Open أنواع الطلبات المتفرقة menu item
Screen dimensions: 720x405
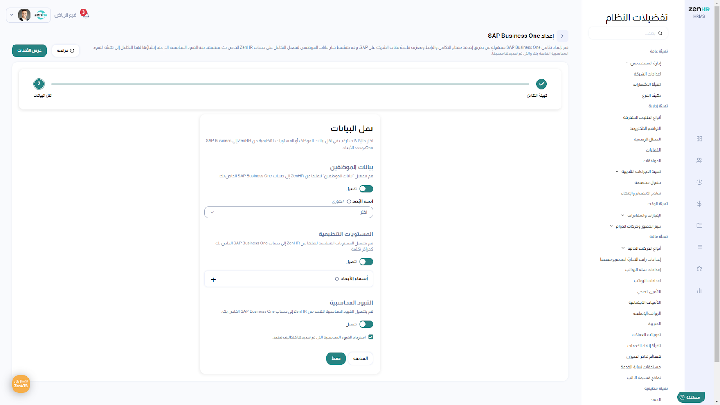(642, 117)
